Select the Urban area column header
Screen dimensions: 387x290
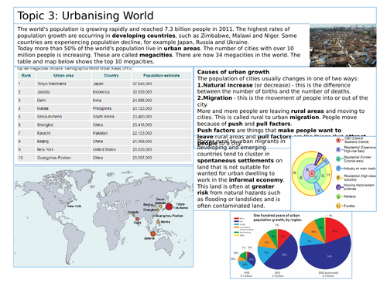pyautogui.click(x=63, y=76)
